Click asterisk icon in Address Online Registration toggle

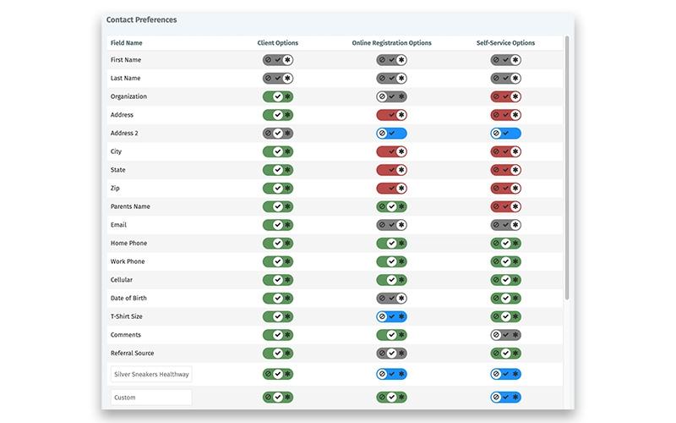click(x=401, y=115)
